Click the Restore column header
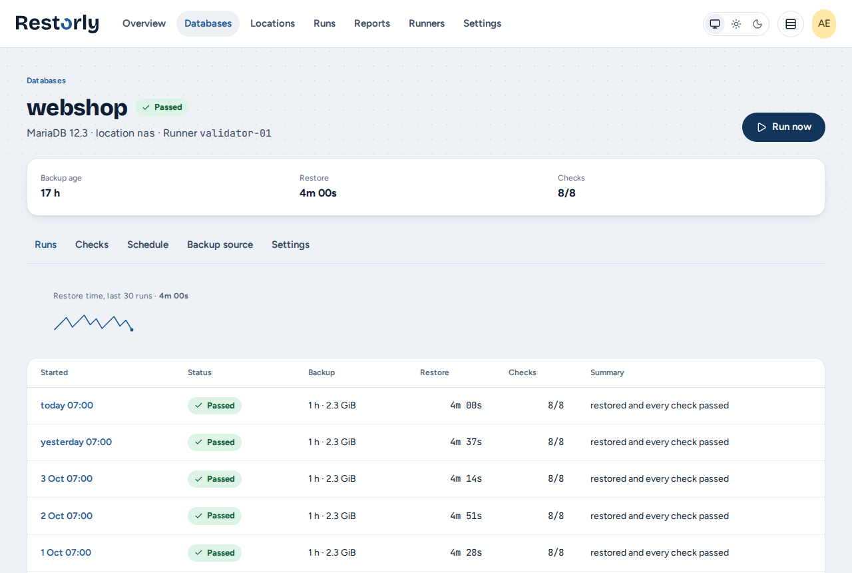 pos(435,372)
